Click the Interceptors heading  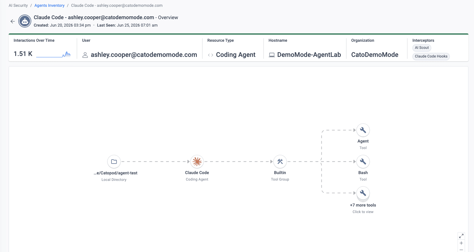point(423,41)
